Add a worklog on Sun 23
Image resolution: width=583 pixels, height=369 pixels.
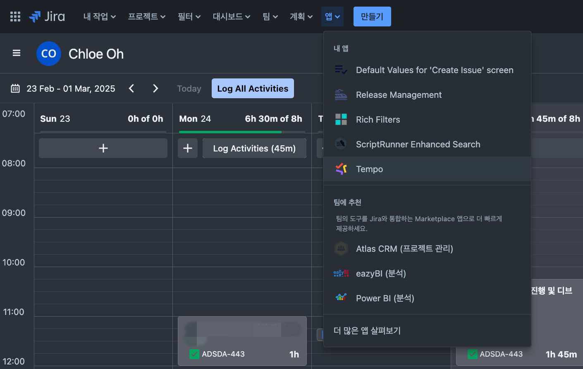click(103, 148)
